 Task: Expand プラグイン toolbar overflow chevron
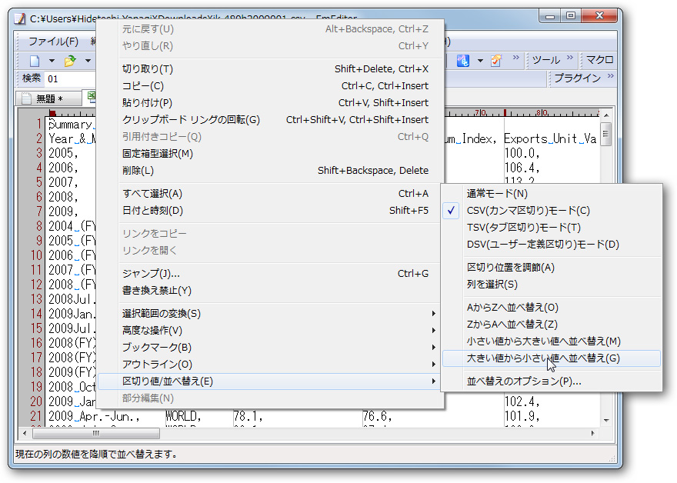(x=611, y=76)
